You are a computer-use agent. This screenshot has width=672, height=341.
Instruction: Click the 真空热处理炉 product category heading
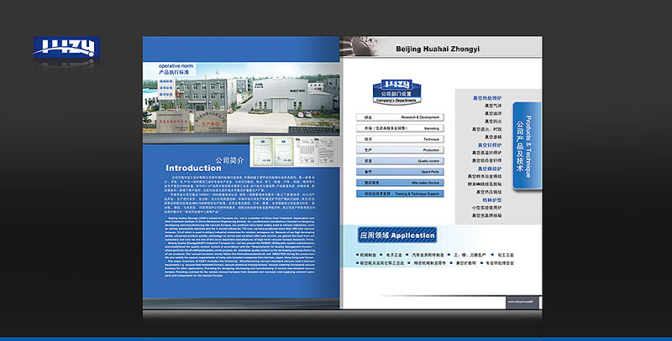486,98
